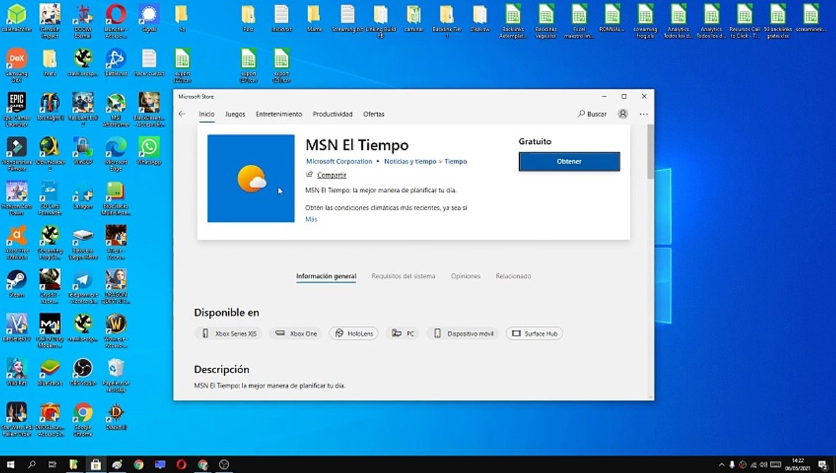The width and height of the screenshot is (836, 473).
Task: Select the Opiniones tab
Action: pyautogui.click(x=465, y=277)
